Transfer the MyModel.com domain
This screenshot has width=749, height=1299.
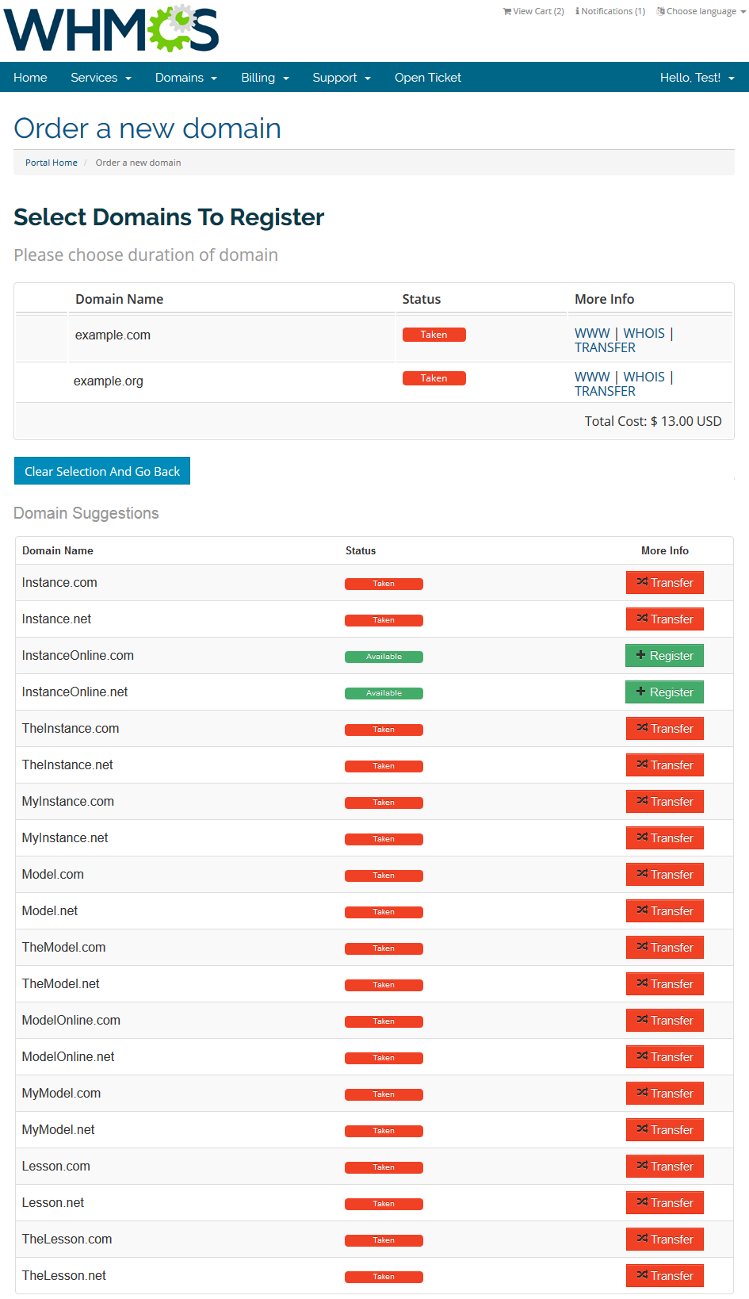(x=665, y=1094)
